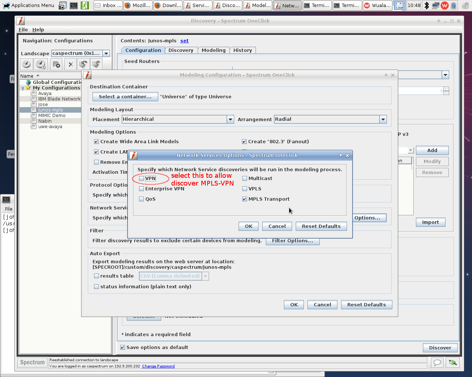Open the Landscape caspectrum dropdown

(x=106, y=53)
